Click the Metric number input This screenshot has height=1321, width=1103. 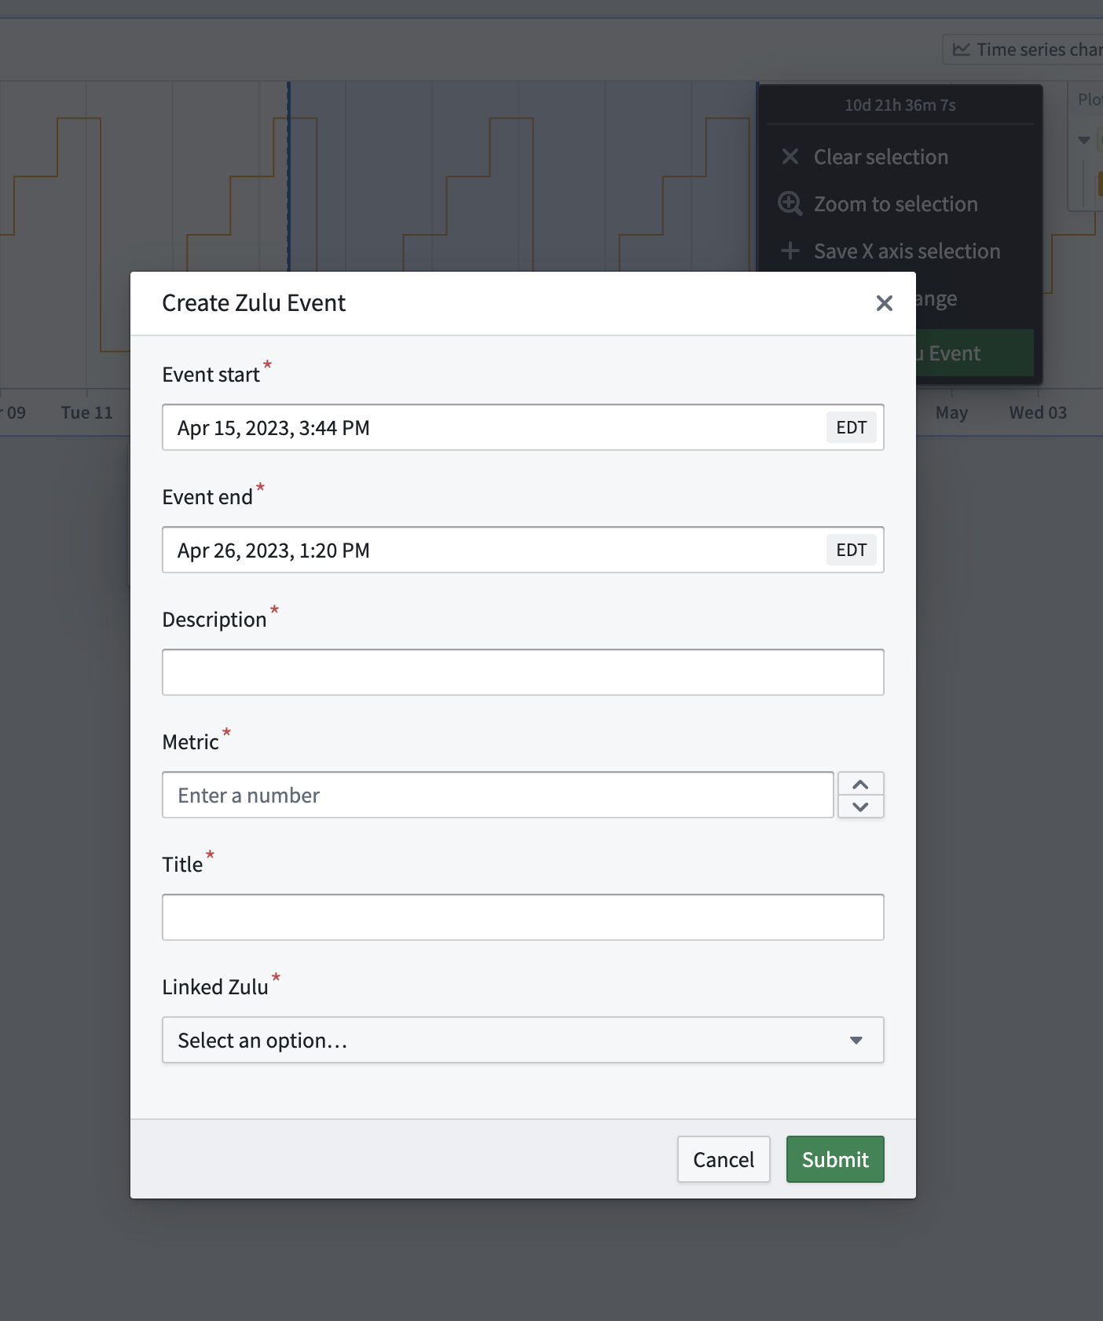[x=497, y=795]
